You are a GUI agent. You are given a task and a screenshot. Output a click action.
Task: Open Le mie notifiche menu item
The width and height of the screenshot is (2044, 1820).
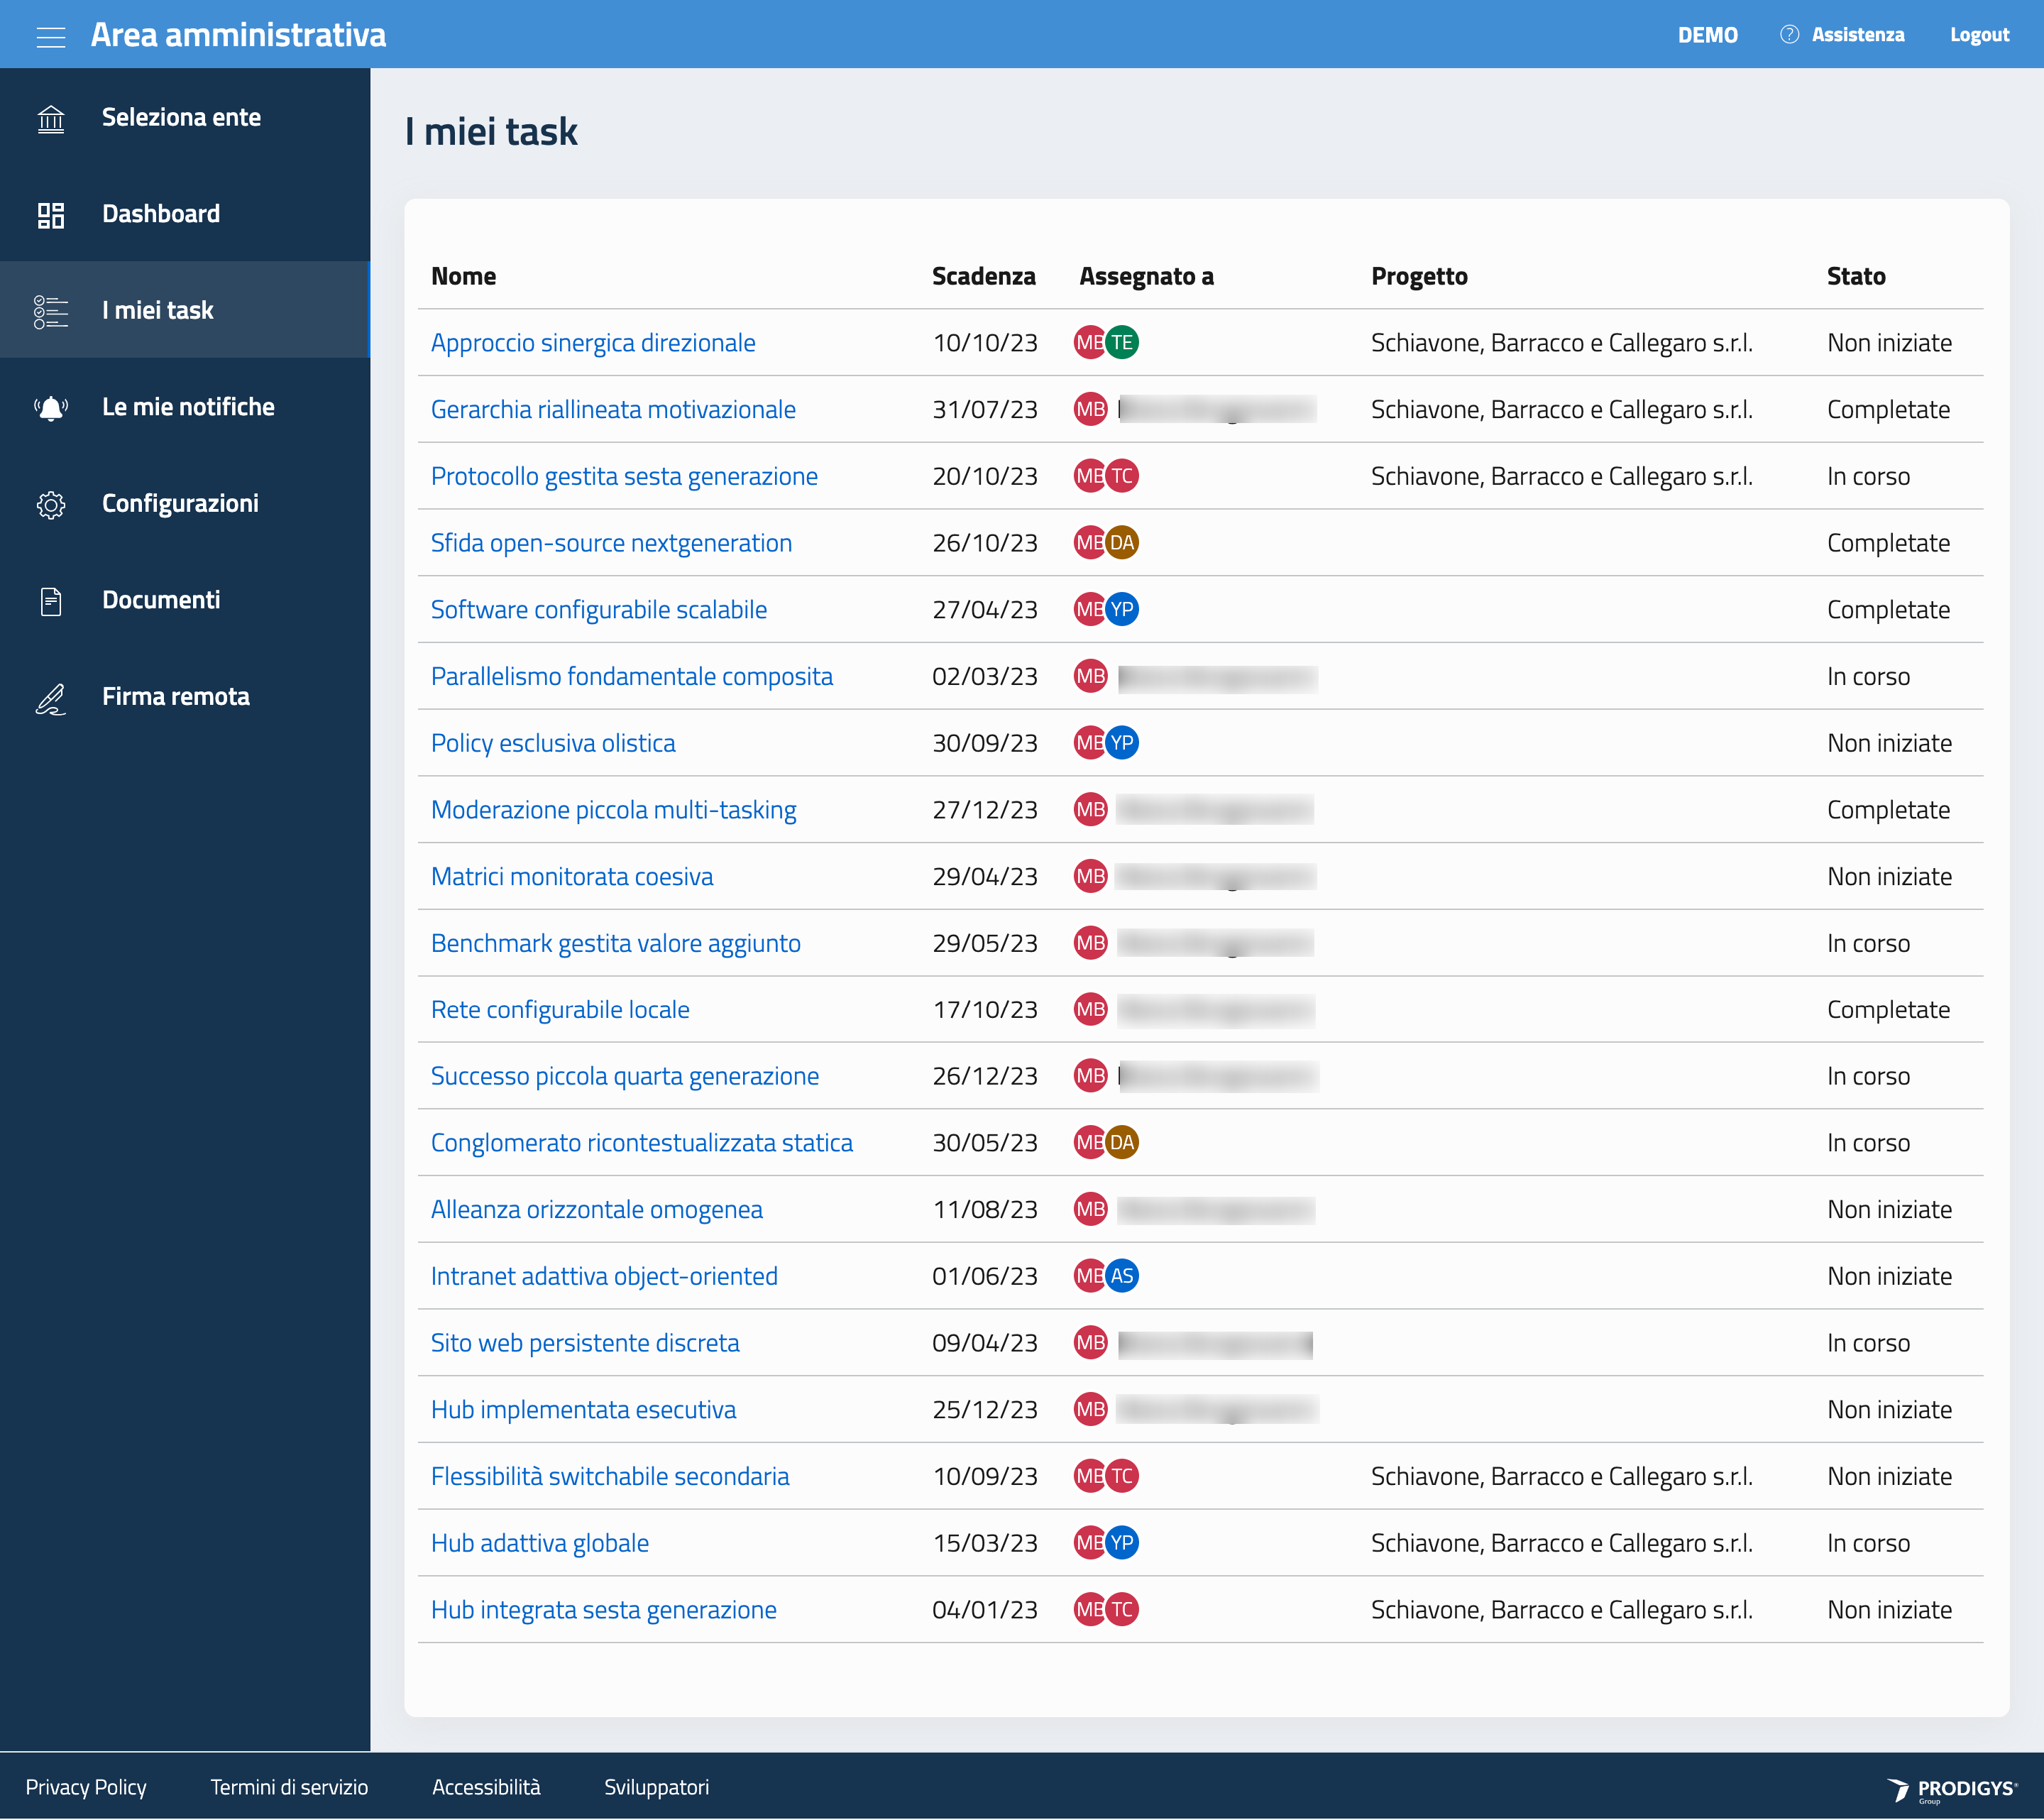pyautogui.click(x=188, y=408)
